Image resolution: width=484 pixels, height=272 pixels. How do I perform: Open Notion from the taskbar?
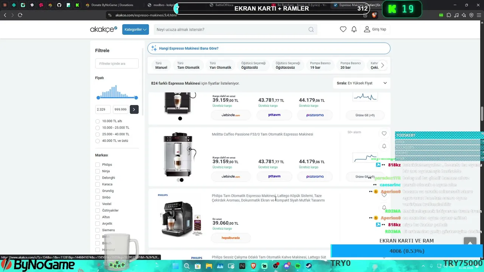[242, 266]
